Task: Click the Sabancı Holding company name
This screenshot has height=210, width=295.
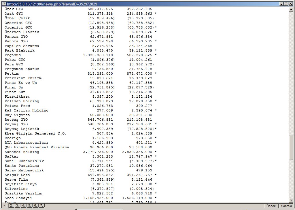Action: 22,152
